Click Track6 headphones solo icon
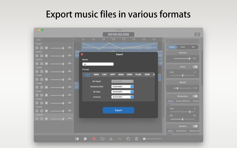 (x=41, y=87)
